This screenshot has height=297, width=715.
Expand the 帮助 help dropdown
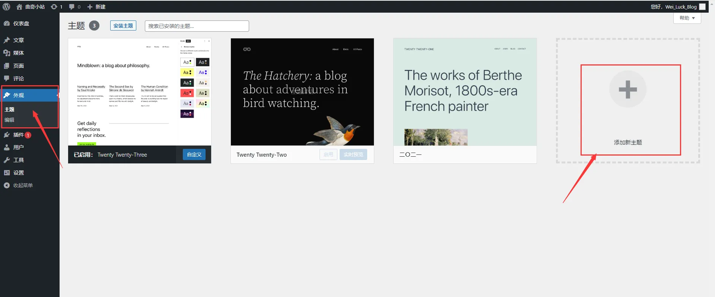point(687,18)
